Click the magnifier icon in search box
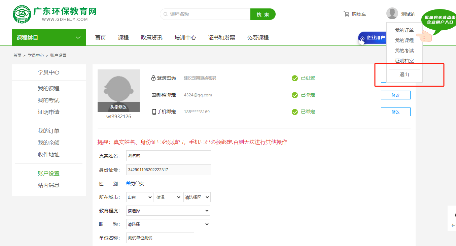456x246 pixels. (x=166, y=14)
